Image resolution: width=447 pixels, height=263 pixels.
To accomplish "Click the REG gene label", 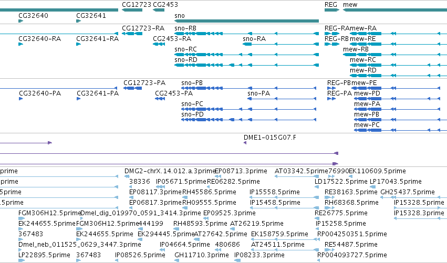I will click(331, 5).
